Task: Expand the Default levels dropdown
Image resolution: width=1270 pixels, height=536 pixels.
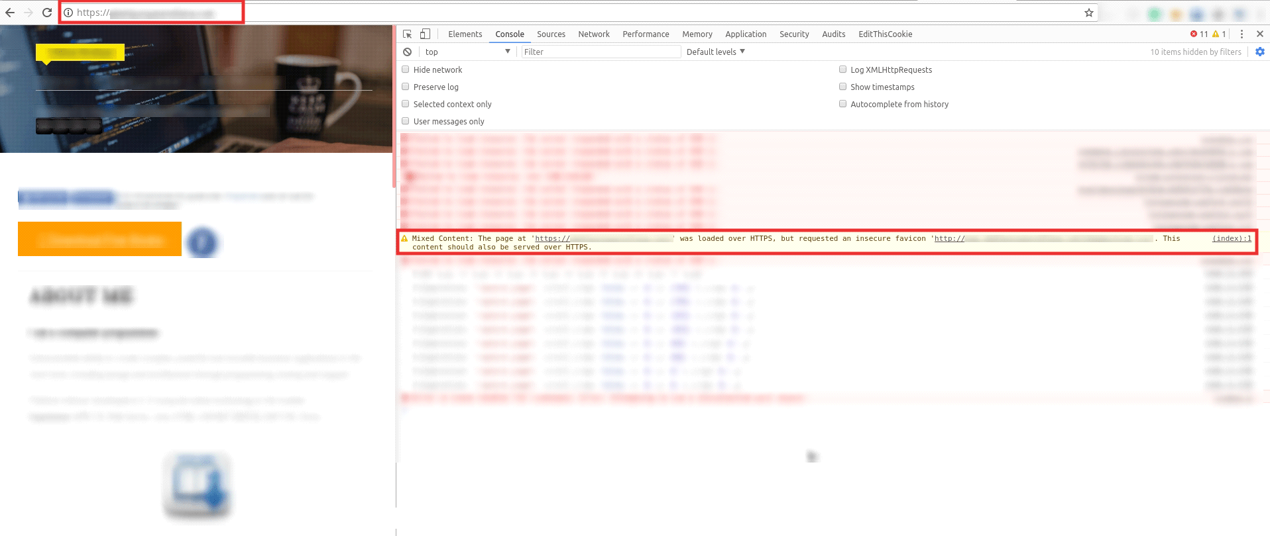Action: (715, 52)
